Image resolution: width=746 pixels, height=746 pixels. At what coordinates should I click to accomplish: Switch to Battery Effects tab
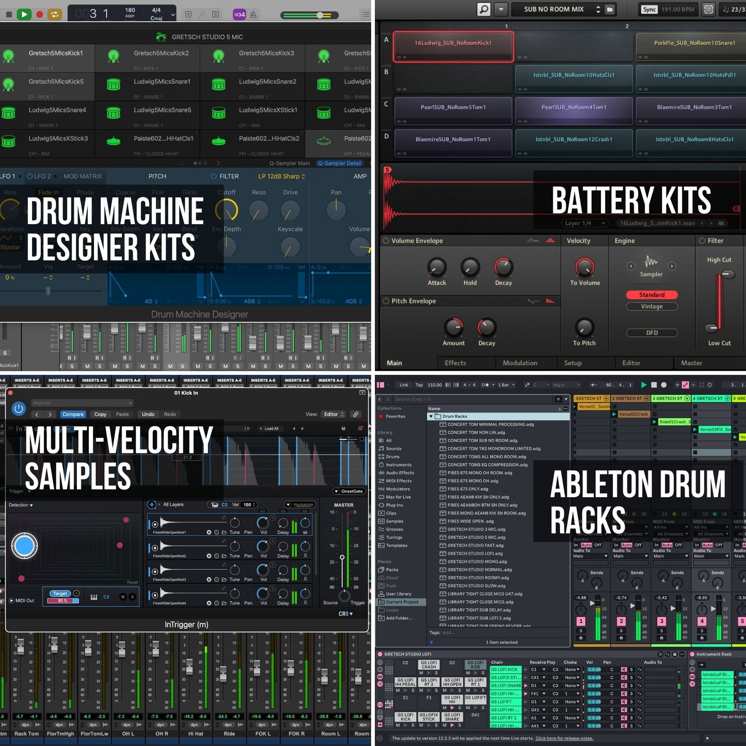coord(455,363)
